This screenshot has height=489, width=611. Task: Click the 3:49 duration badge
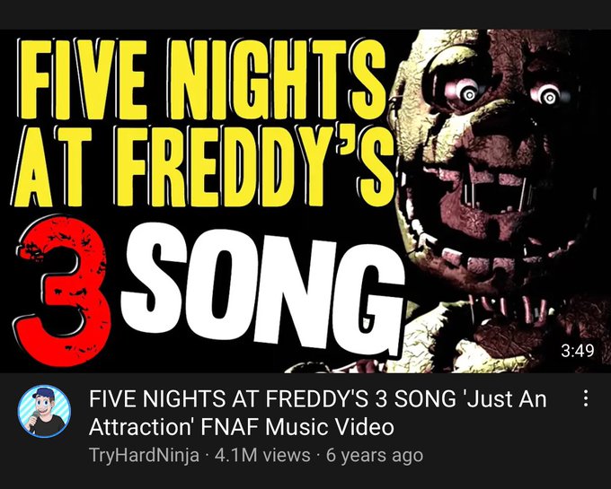(578, 351)
